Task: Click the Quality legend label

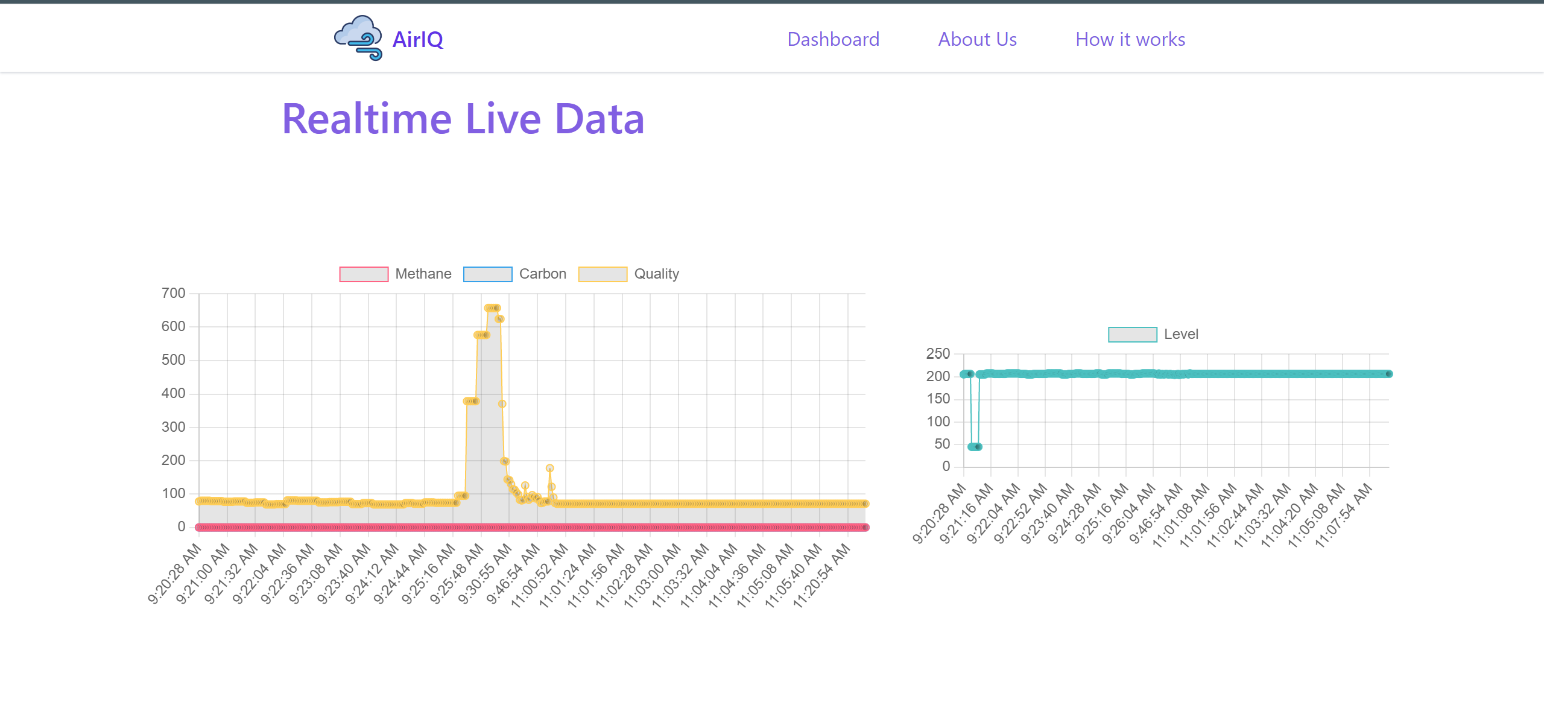Action: pos(656,274)
